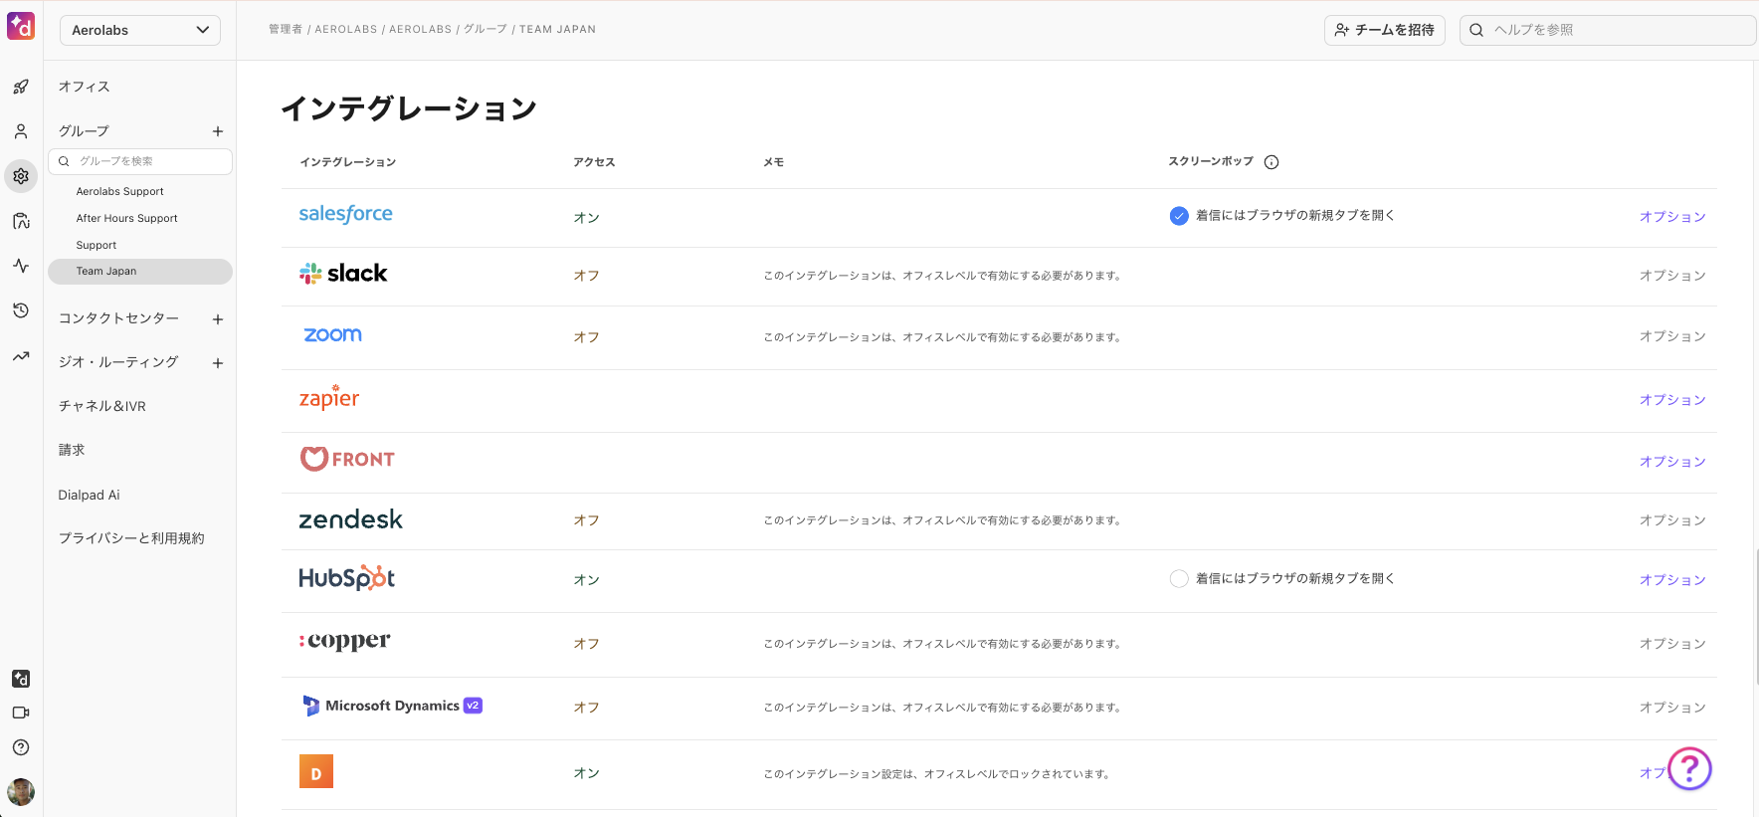This screenshot has width=1759, height=817.
Task: Click the Slack logo
Action: point(343,273)
